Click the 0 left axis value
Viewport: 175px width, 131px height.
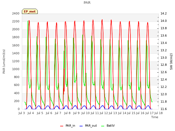[19, 109]
